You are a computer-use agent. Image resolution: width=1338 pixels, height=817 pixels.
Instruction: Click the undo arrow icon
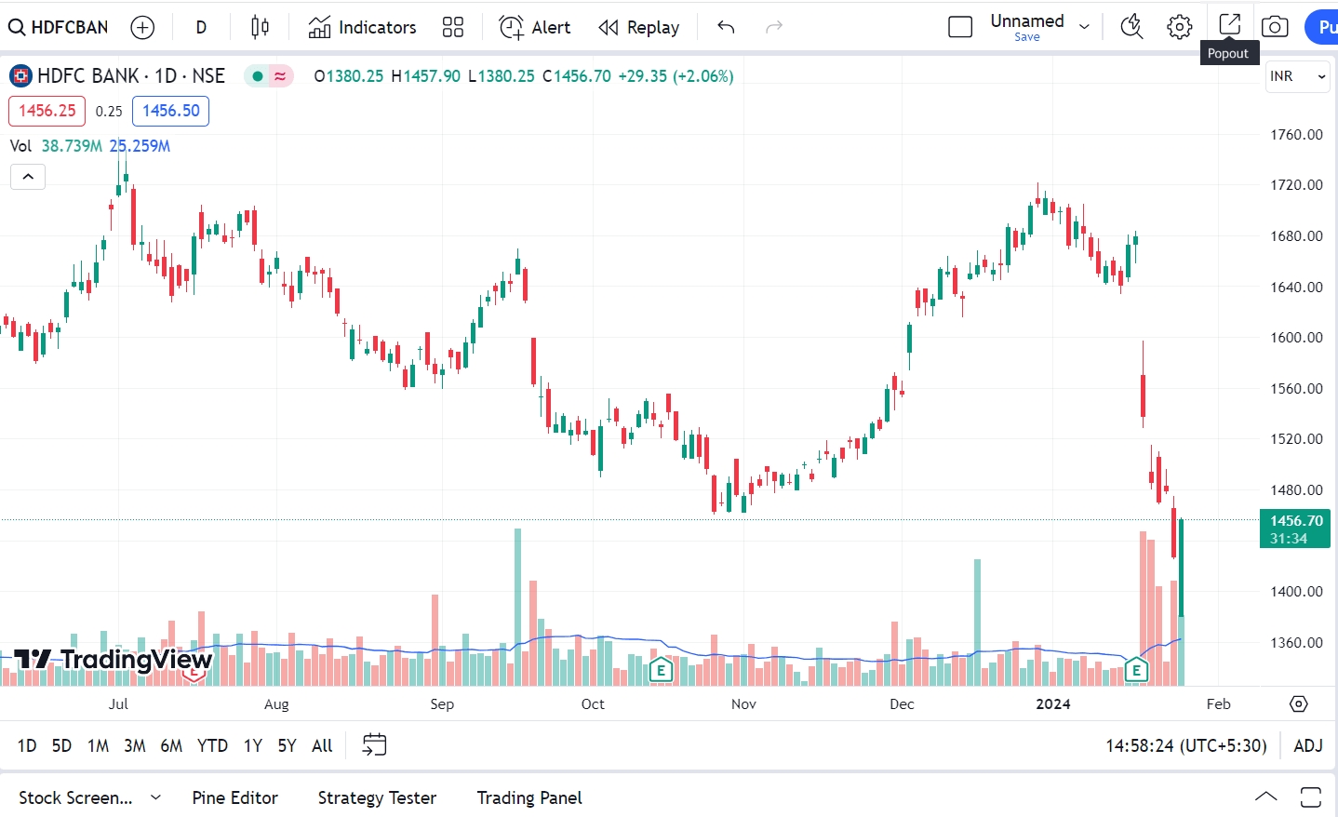coord(726,29)
